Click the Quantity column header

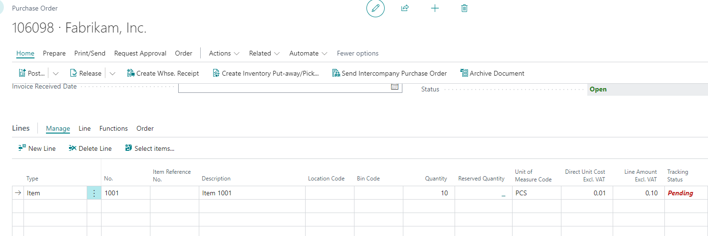pyautogui.click(x=436, y=179)
